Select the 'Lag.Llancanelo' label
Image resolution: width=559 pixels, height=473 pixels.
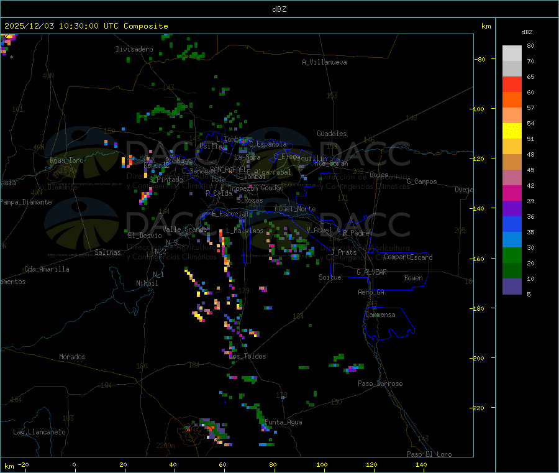[39, 432]
